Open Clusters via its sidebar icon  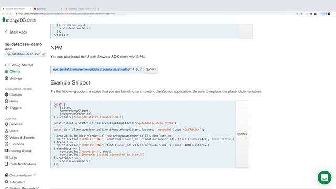click(x=6, y=94)
